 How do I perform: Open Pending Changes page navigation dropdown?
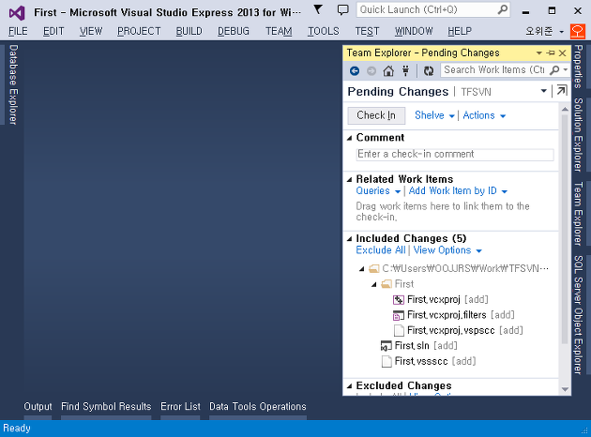point(543,91)
